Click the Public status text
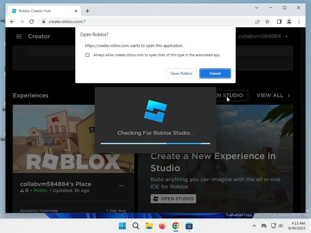This screenshot has width=311, height=233. click(x=40, y=191)
